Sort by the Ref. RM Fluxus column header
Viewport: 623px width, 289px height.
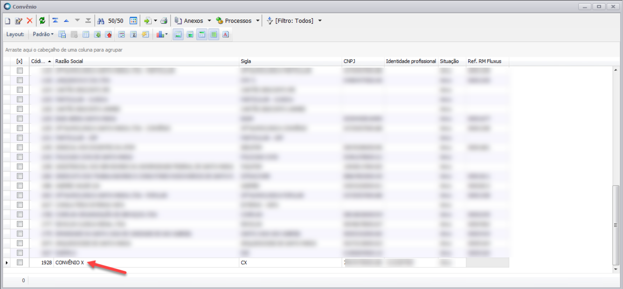pos(487,62)
